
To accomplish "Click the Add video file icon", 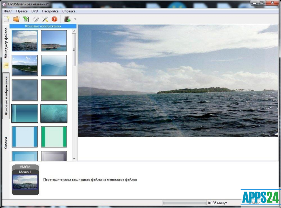I will [67, 19].
